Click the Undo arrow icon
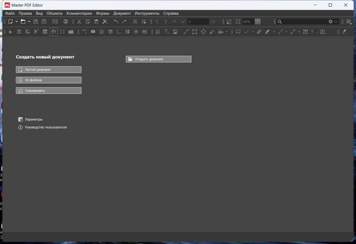356x244 pixels. (116, 22)
